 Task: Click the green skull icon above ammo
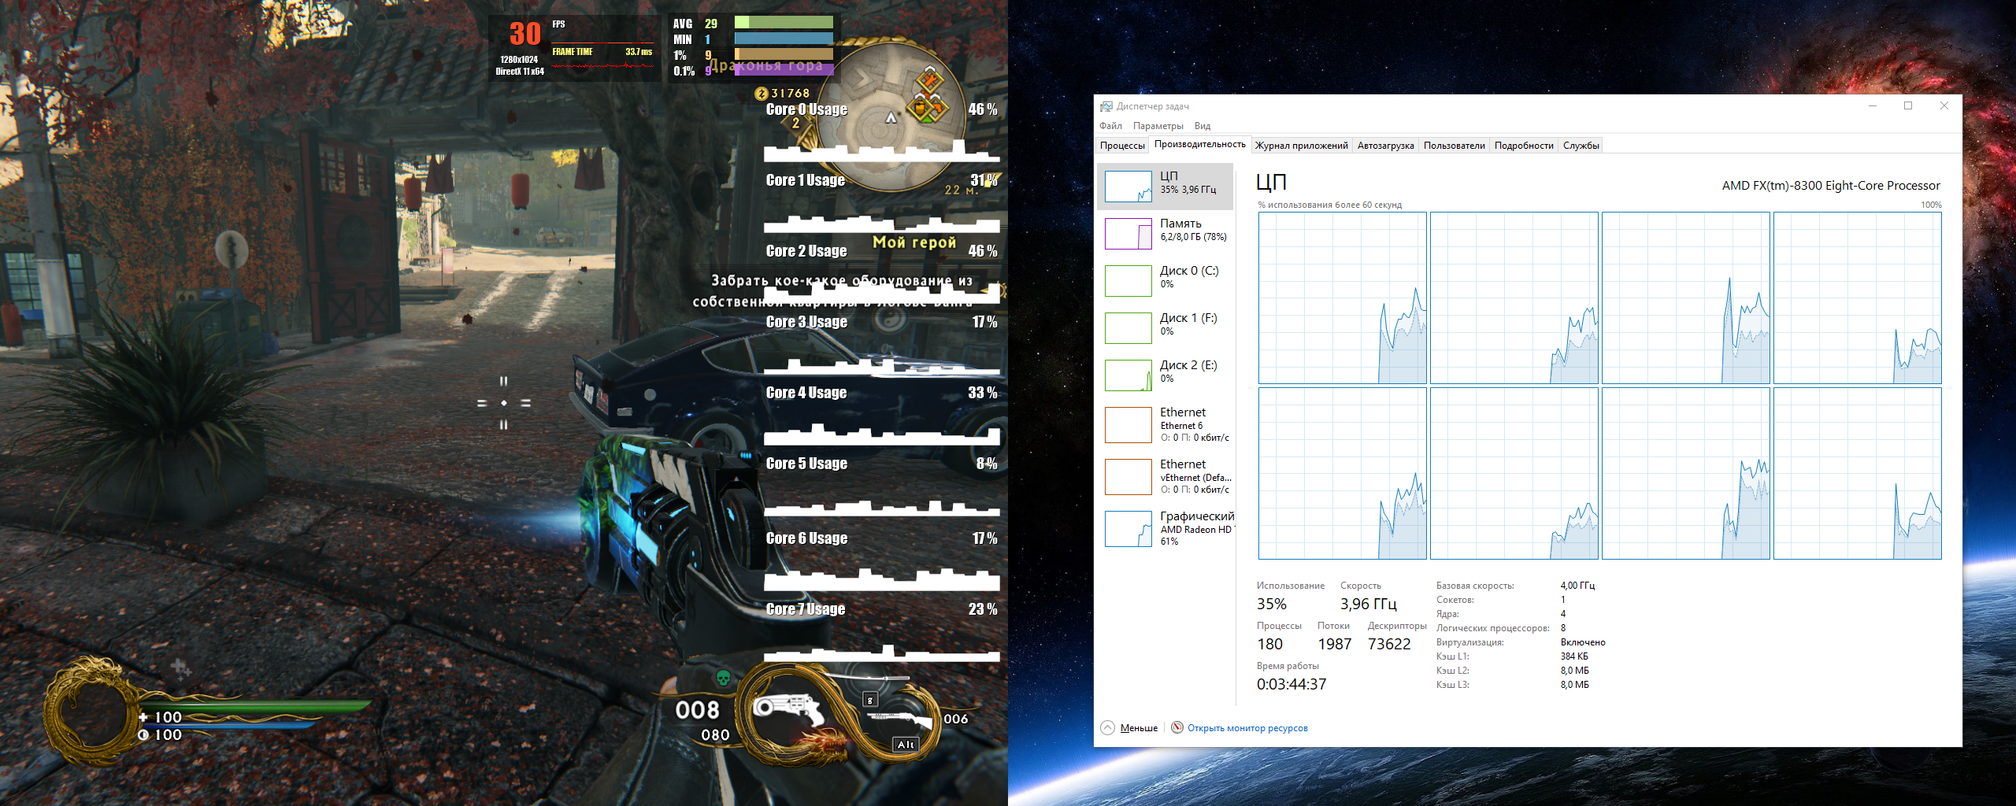point(723,678)
